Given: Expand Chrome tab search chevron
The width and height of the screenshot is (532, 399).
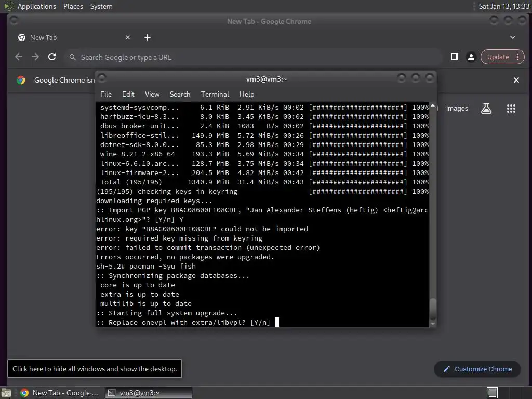Looking at the screenshot, I should click(512, 37).
